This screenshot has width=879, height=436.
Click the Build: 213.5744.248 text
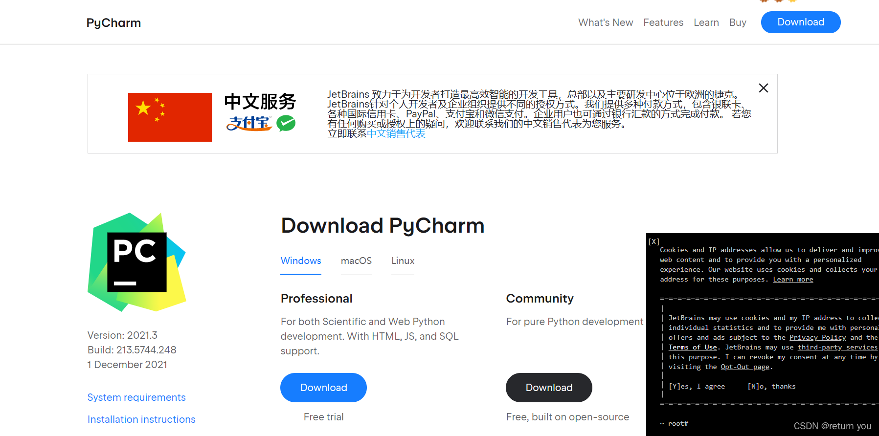[132, 350]
